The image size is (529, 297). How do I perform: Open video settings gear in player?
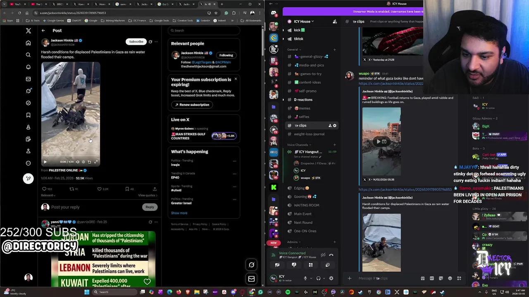[x=83, y=162]
